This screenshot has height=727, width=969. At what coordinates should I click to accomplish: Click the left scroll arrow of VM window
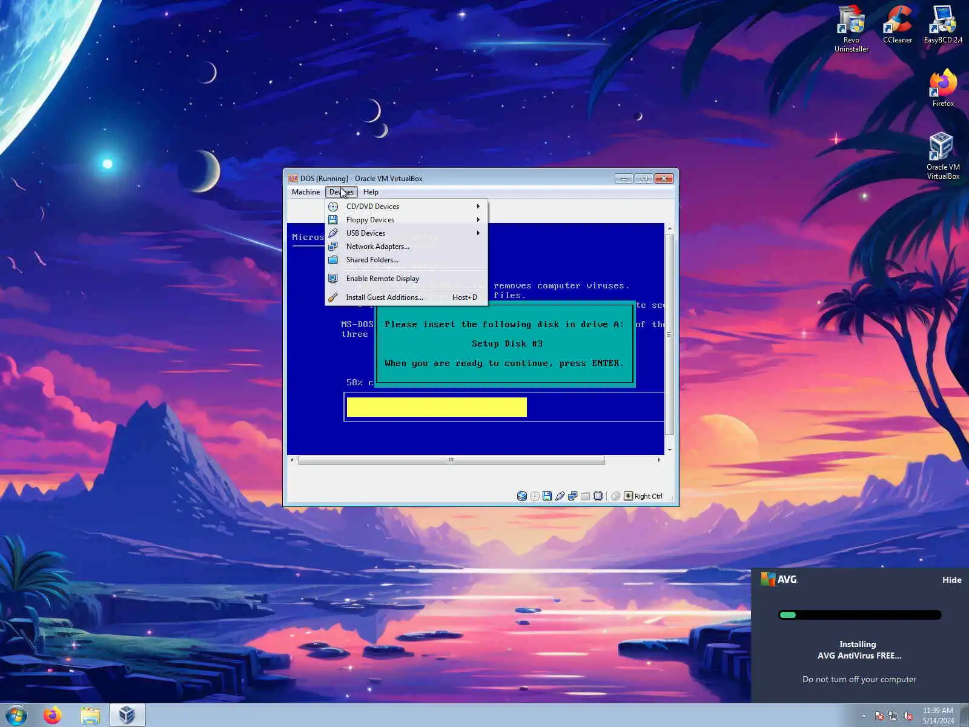(292, 460)
